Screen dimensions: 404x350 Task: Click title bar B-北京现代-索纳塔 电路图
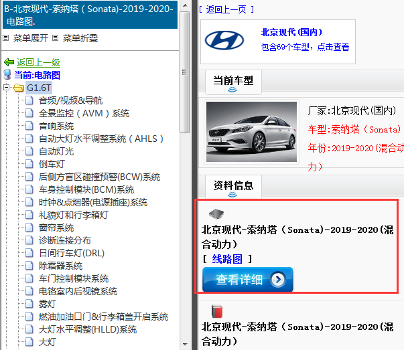(90, 15)
